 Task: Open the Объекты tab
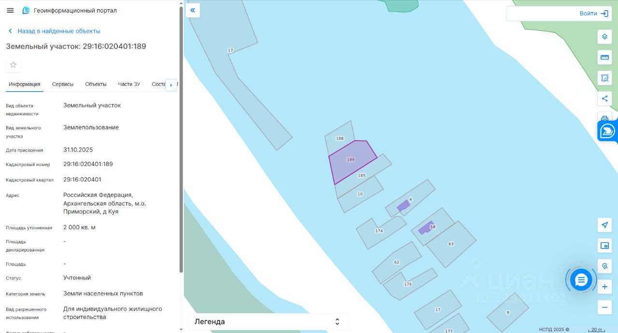(x=96, y=84)
